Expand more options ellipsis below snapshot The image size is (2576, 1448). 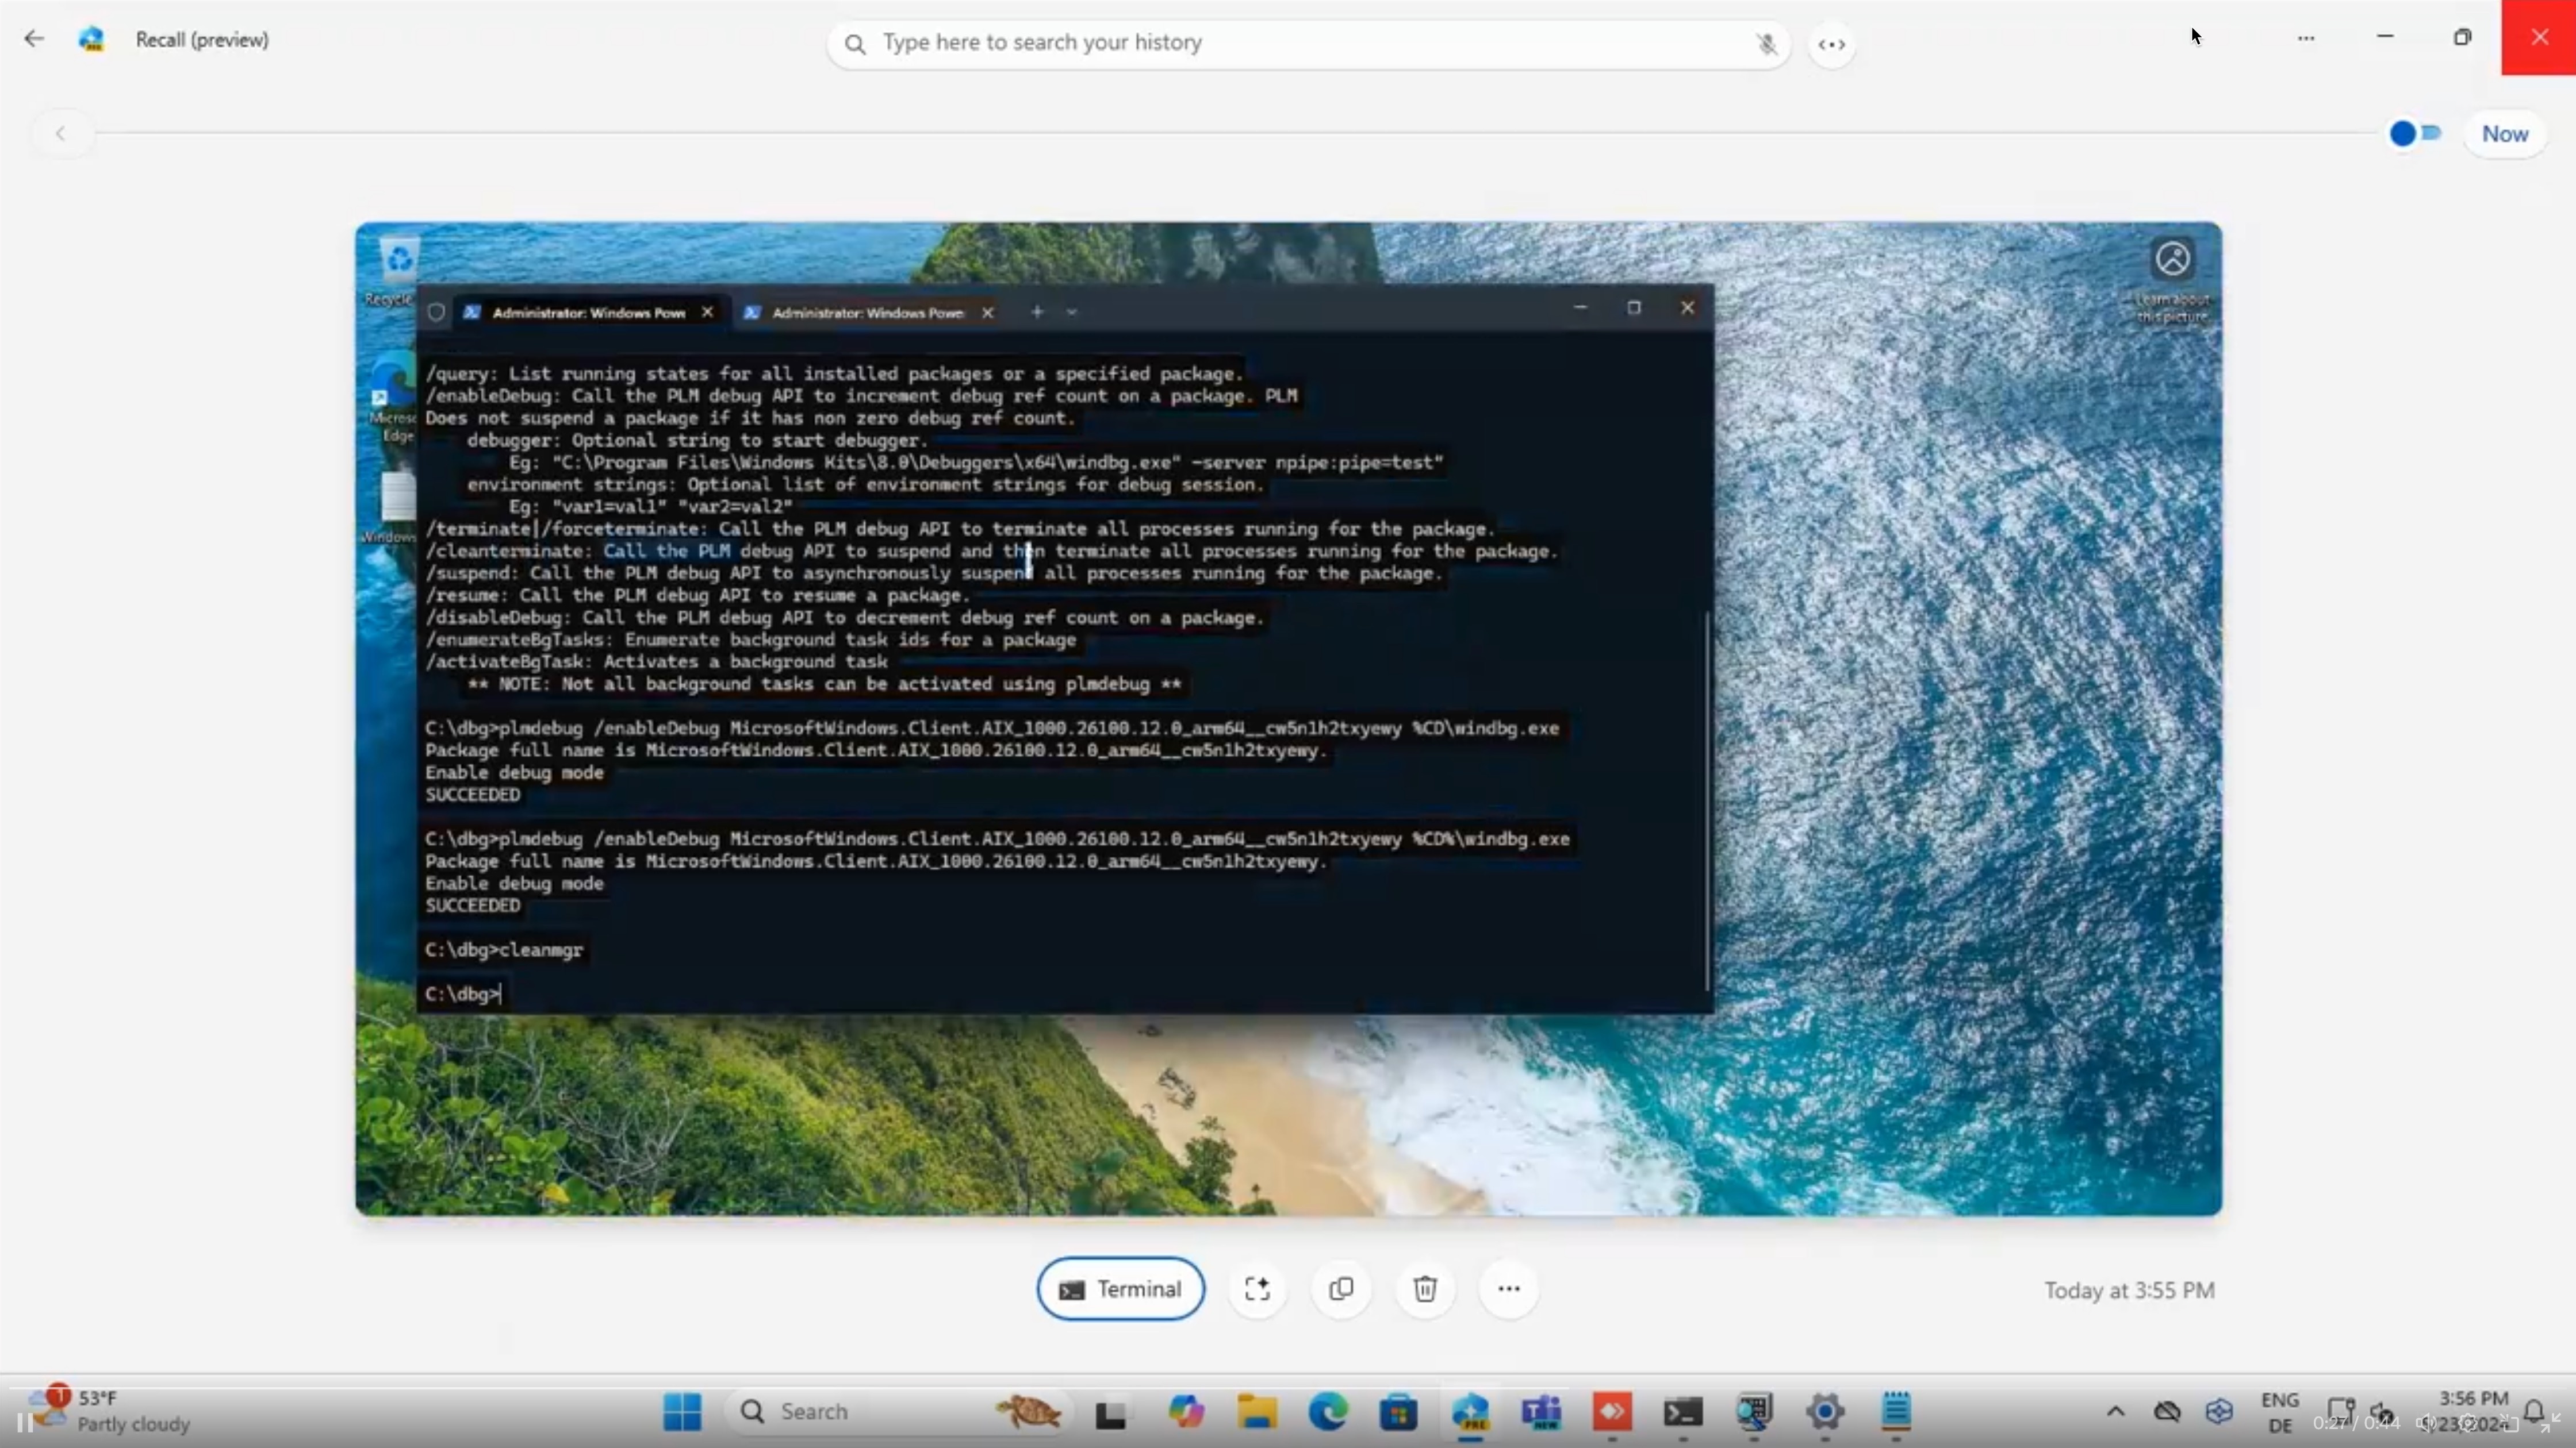tap(1509, 1289)
